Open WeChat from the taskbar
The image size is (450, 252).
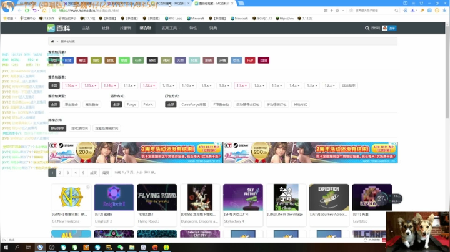pyautogui.click(x=121, y=247)
